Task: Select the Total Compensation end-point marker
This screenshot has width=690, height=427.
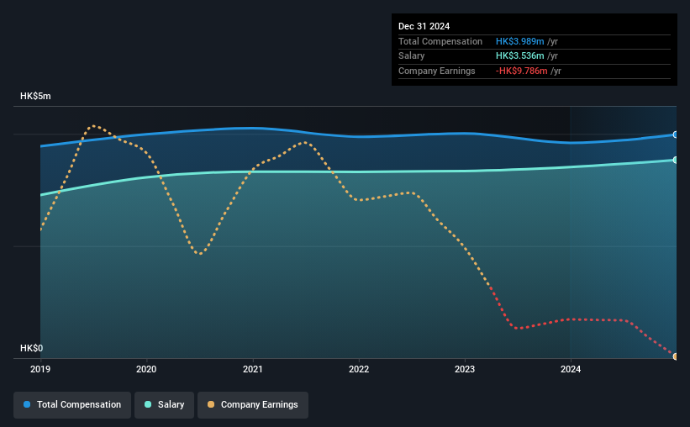Action: click(676, 134)
